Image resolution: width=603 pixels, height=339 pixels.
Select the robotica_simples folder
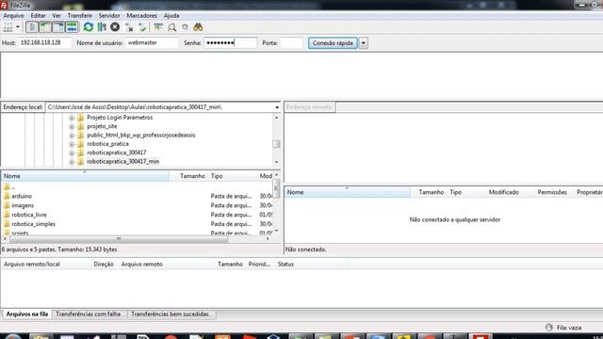pos(33,224)
